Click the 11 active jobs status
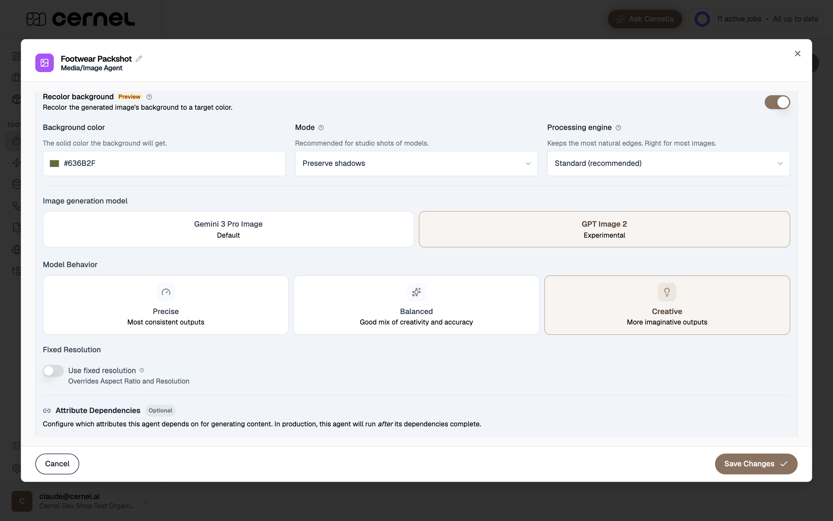 click(x=739, y=19)
